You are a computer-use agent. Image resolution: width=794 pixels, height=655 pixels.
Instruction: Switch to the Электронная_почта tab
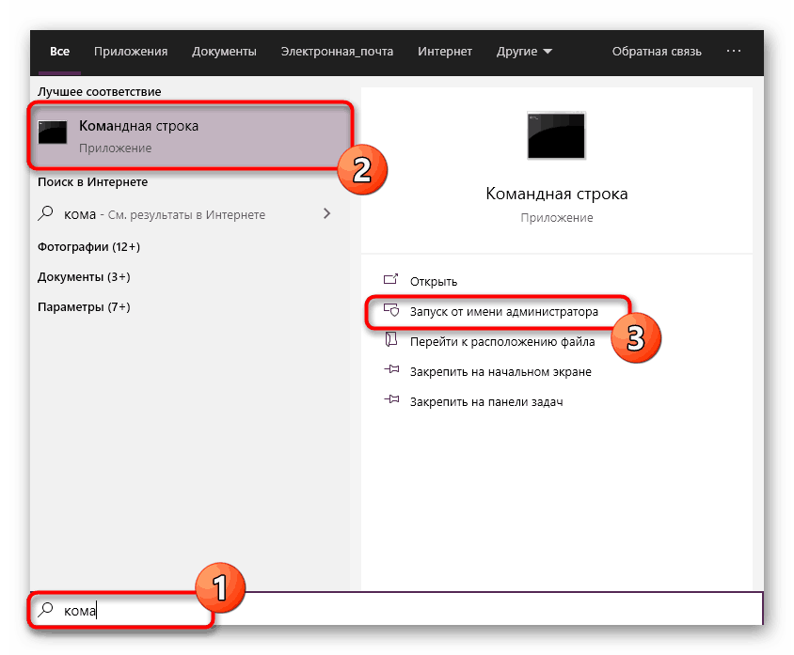coord(336,52)
